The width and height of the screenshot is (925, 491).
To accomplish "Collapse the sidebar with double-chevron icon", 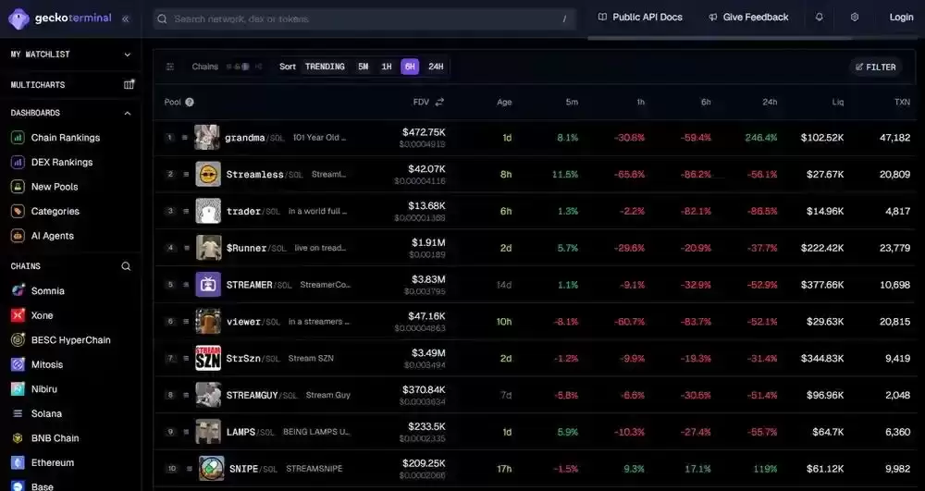I will 126,18.
